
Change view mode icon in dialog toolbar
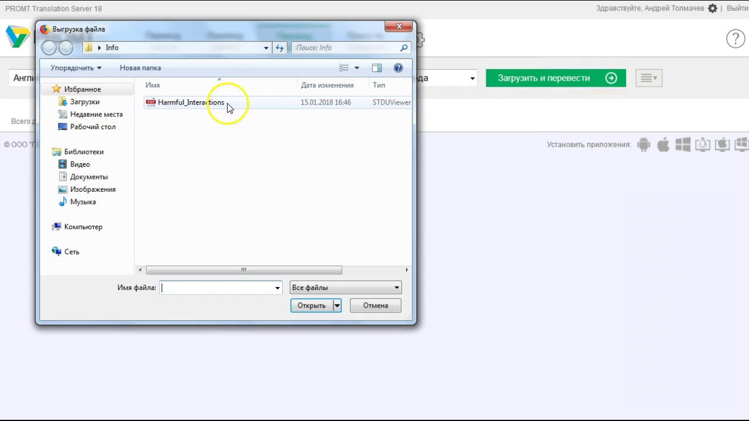(344, 68)
